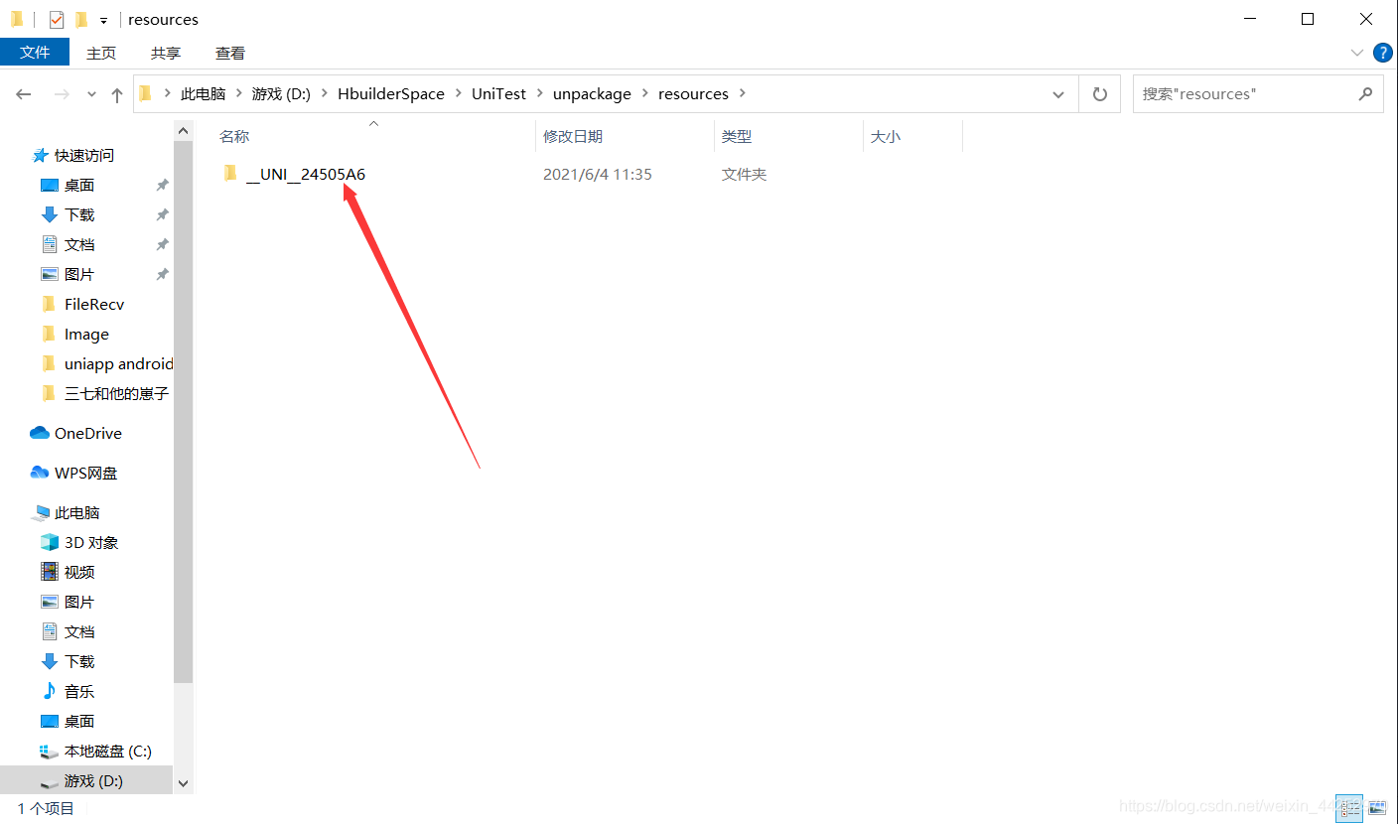Viewport: 1398px width, 824px height.
Task: Open Help via the blue question mark icon
Action: pyautogui.click(x=1382, y=53)
